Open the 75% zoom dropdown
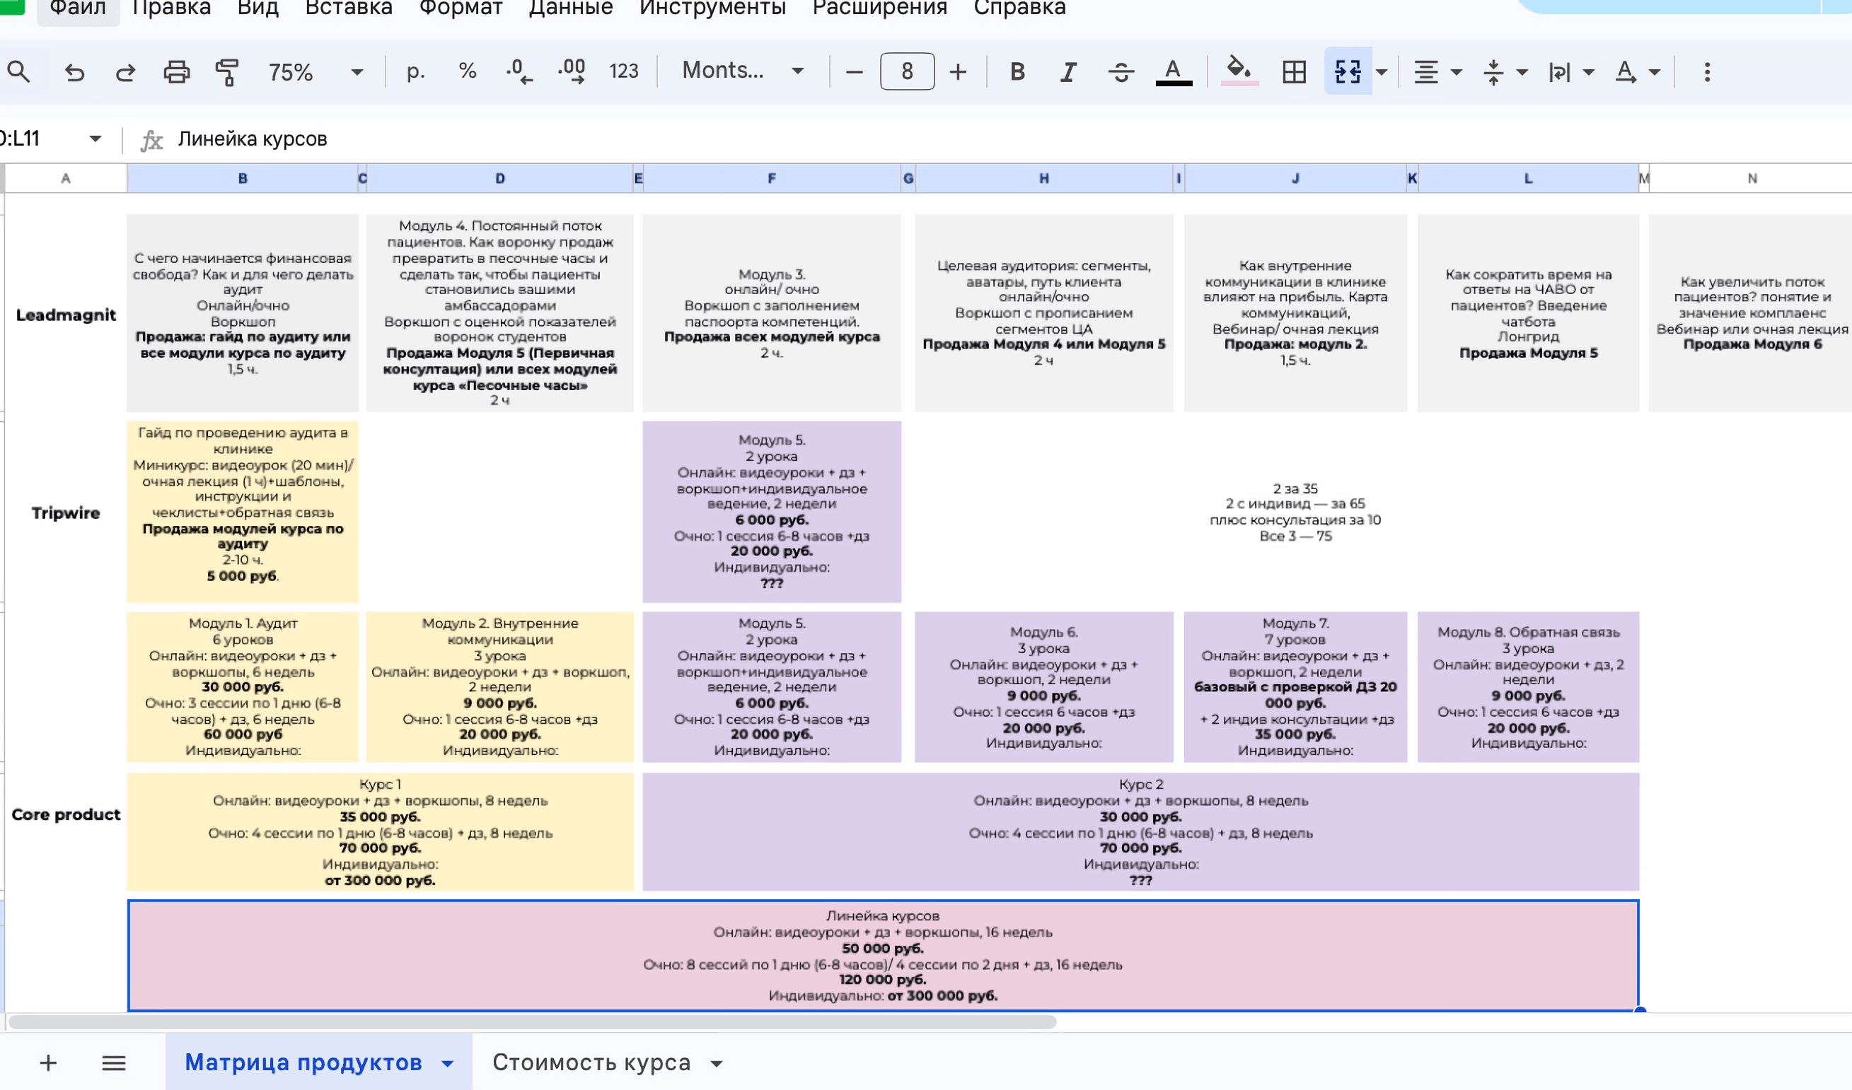Image resolution: width=1852 pixels, height=1090 pixels. click(315, 72)
